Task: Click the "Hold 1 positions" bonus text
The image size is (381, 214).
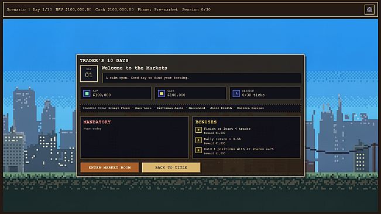Action: [239, 149]
